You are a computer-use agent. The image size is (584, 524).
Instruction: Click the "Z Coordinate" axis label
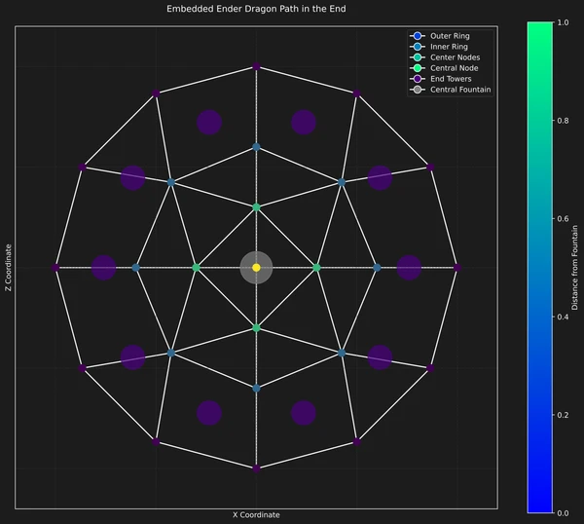pos(9,268)
